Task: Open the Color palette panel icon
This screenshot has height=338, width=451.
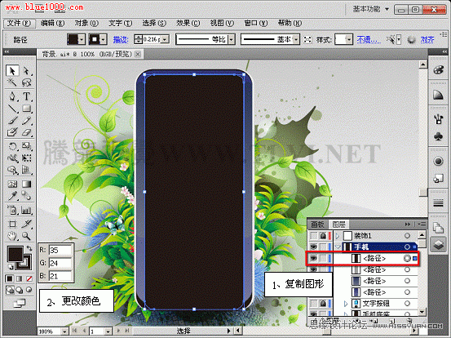Action: [x=438, y=70]
